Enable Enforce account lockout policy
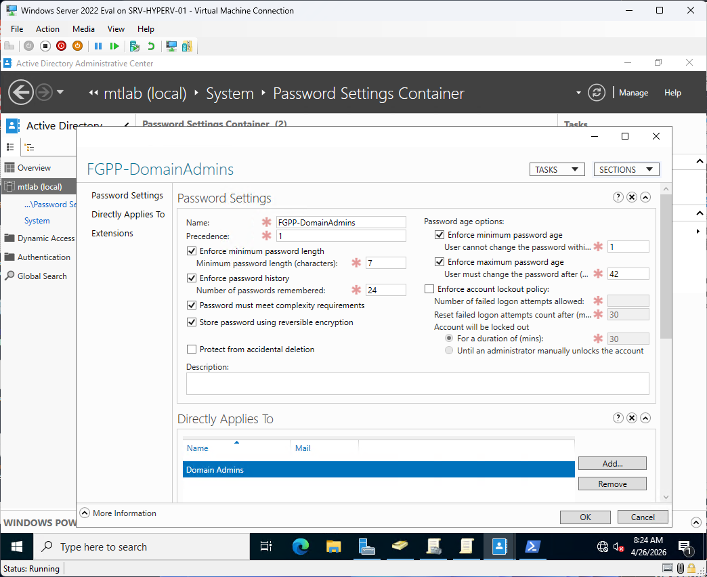Viewport: 707px width, 577px height. point(429,289)
